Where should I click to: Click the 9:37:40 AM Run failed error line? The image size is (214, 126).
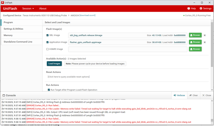31,105
